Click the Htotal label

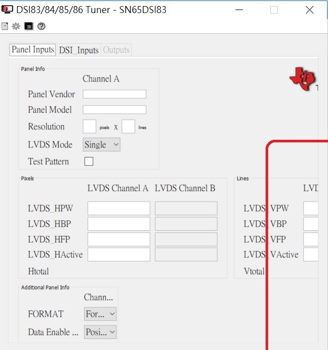pyautogui.click(x=38, y=271)
